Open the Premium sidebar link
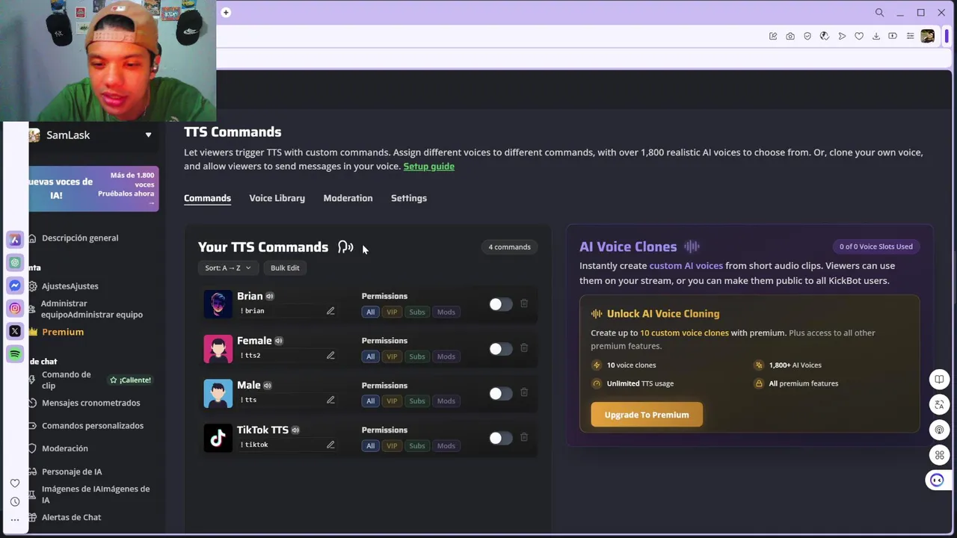The width and height of the screenshot is (957, 538). click(63, 332)
